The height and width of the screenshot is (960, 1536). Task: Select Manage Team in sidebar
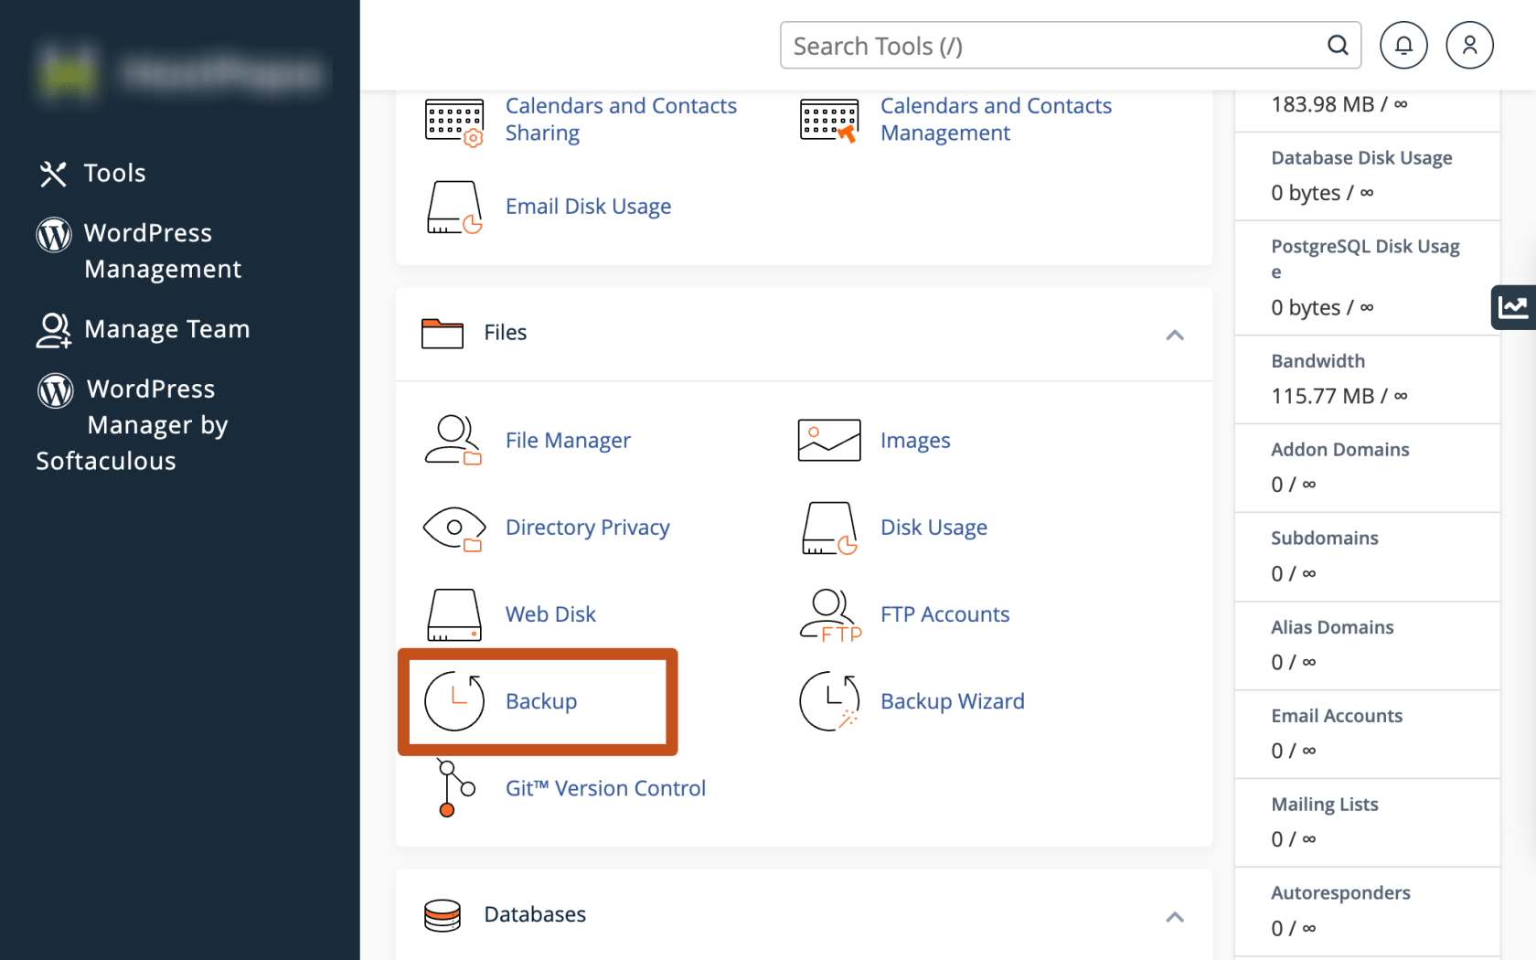click(x=167, y=328)
